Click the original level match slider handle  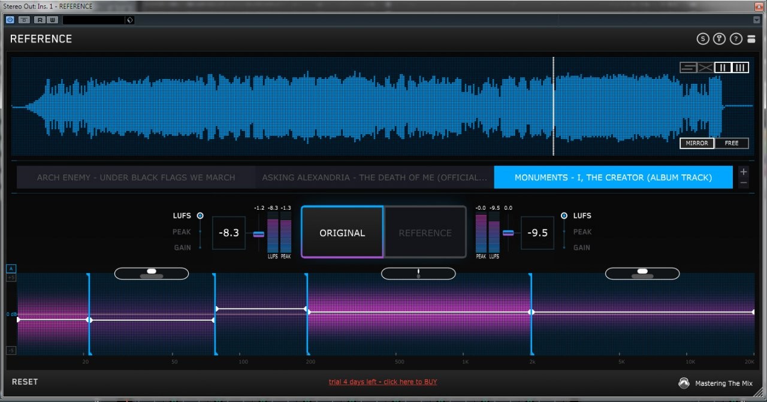tap(259, 234)
